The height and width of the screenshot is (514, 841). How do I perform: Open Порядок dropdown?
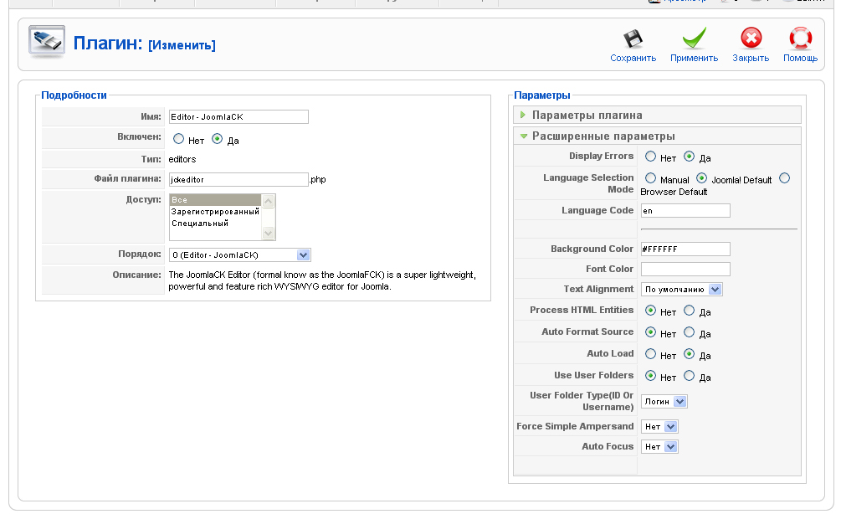click(240, 254)
